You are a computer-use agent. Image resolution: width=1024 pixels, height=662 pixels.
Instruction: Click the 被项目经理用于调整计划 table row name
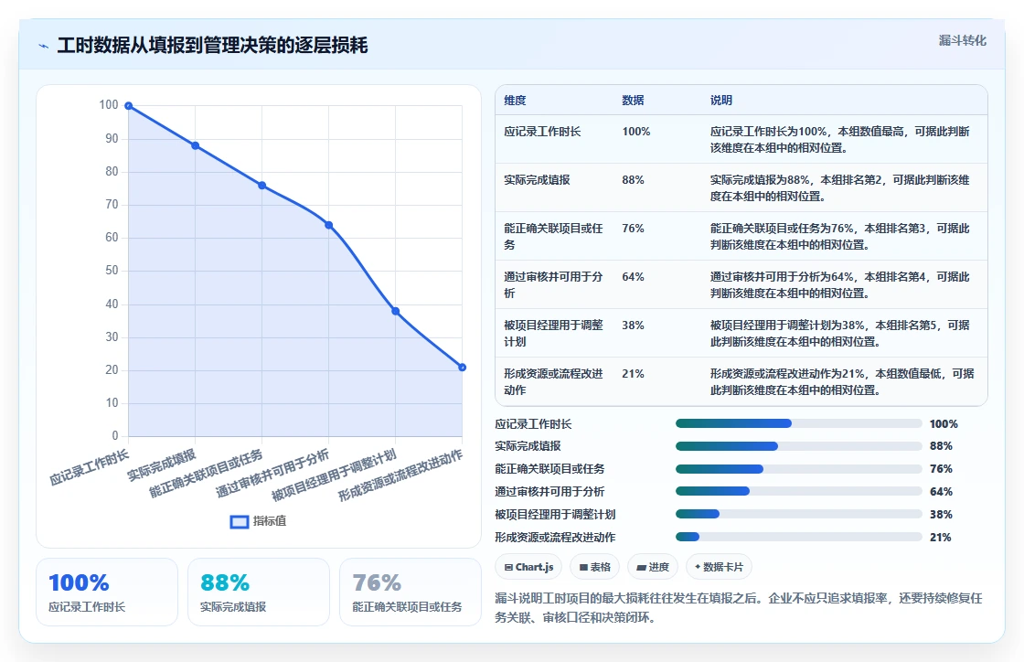pyautogui.click(x=553, y=333)
